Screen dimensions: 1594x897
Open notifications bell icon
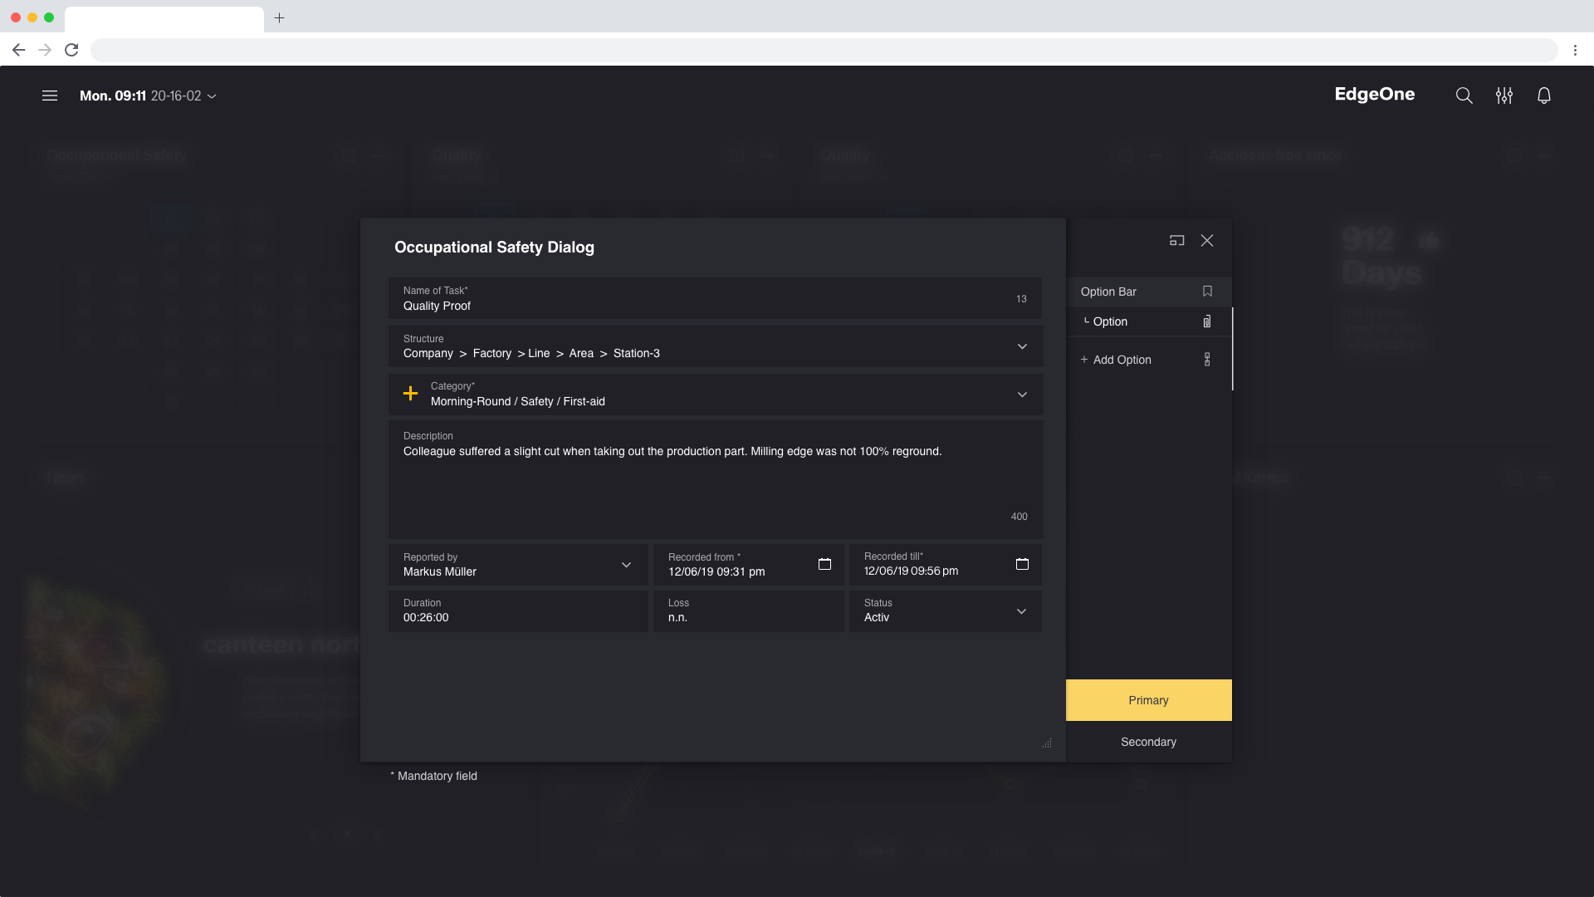1543,96
